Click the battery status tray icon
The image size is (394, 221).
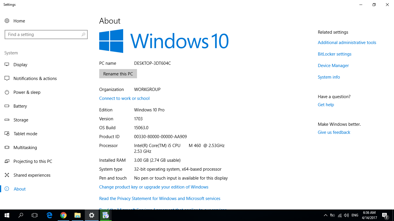[333, 215]
